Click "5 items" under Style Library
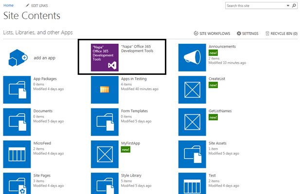Screen dimensions: 303x194 pos(126,181)
